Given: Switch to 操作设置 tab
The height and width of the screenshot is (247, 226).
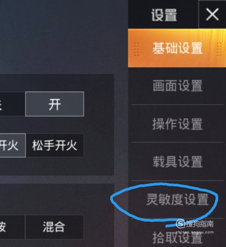Looking at the screenshot, I should tap(177, 124).
